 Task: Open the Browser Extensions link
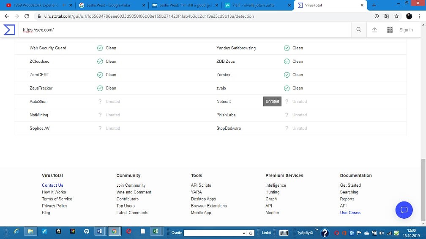(209, 206)
